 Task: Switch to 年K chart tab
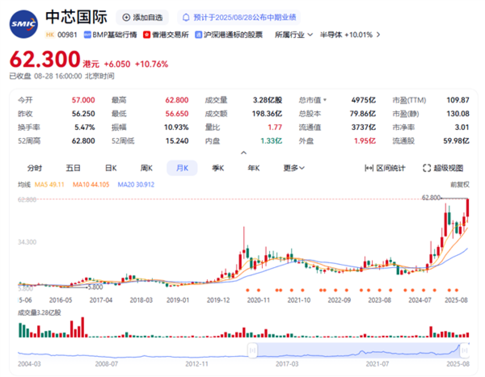(254, 168)
